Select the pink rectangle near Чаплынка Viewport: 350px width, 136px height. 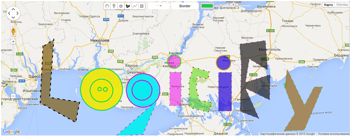coord(175,89)
